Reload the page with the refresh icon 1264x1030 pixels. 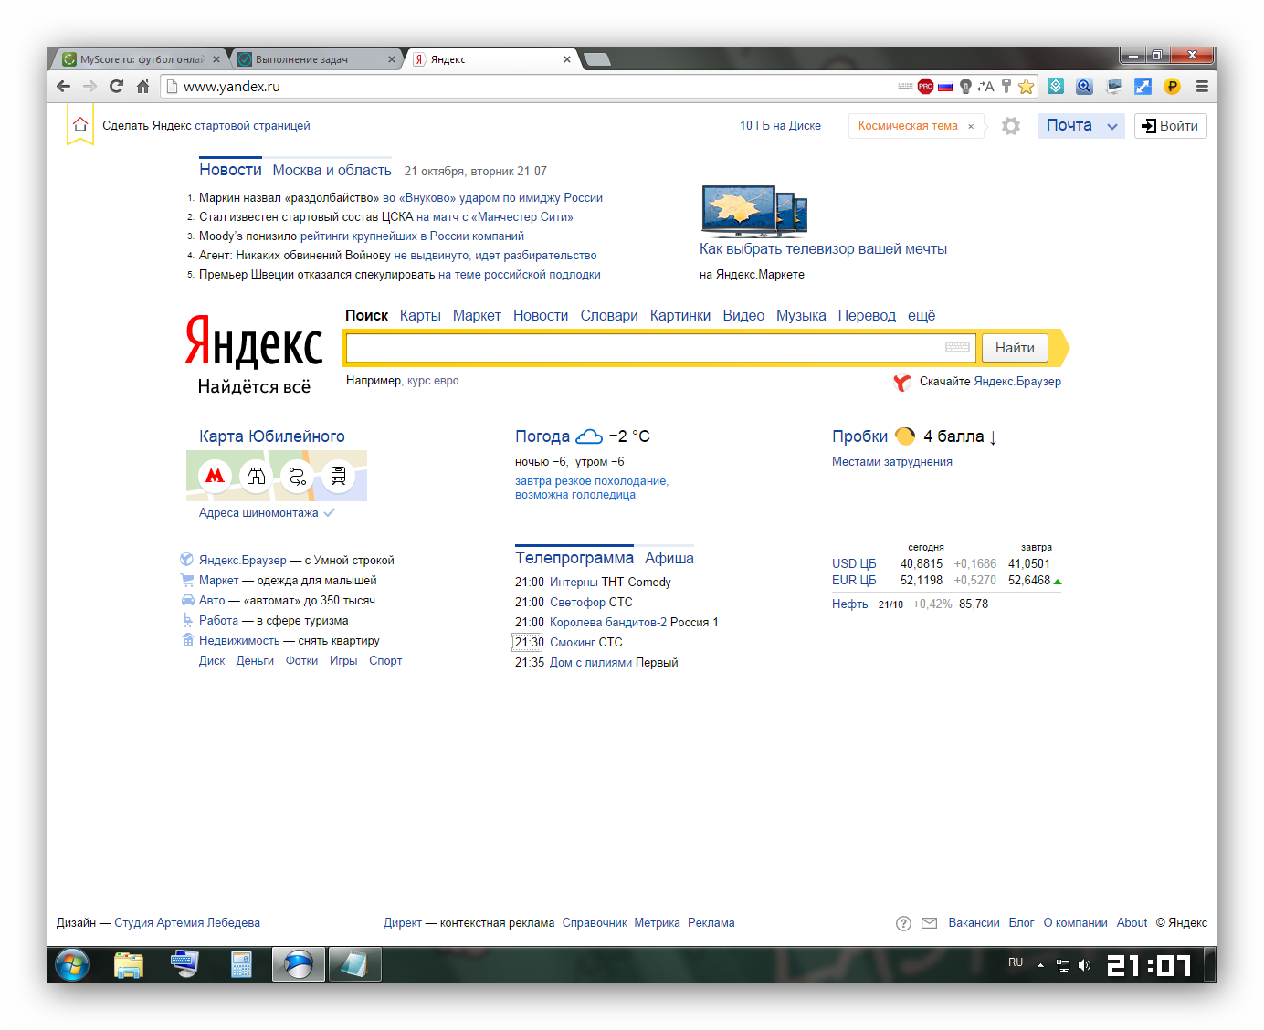pos(116,86)
